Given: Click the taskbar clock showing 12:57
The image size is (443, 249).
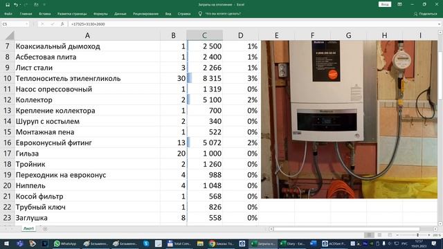Looking at the screenshot, I should point(419,243).
